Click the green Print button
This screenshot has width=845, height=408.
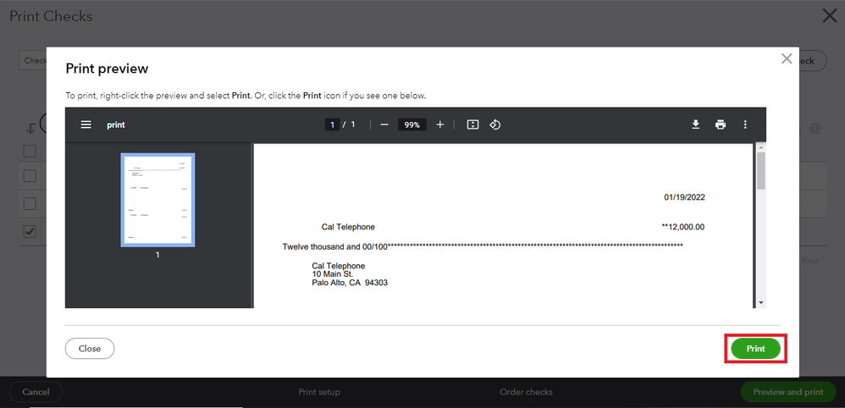point(755,349)
